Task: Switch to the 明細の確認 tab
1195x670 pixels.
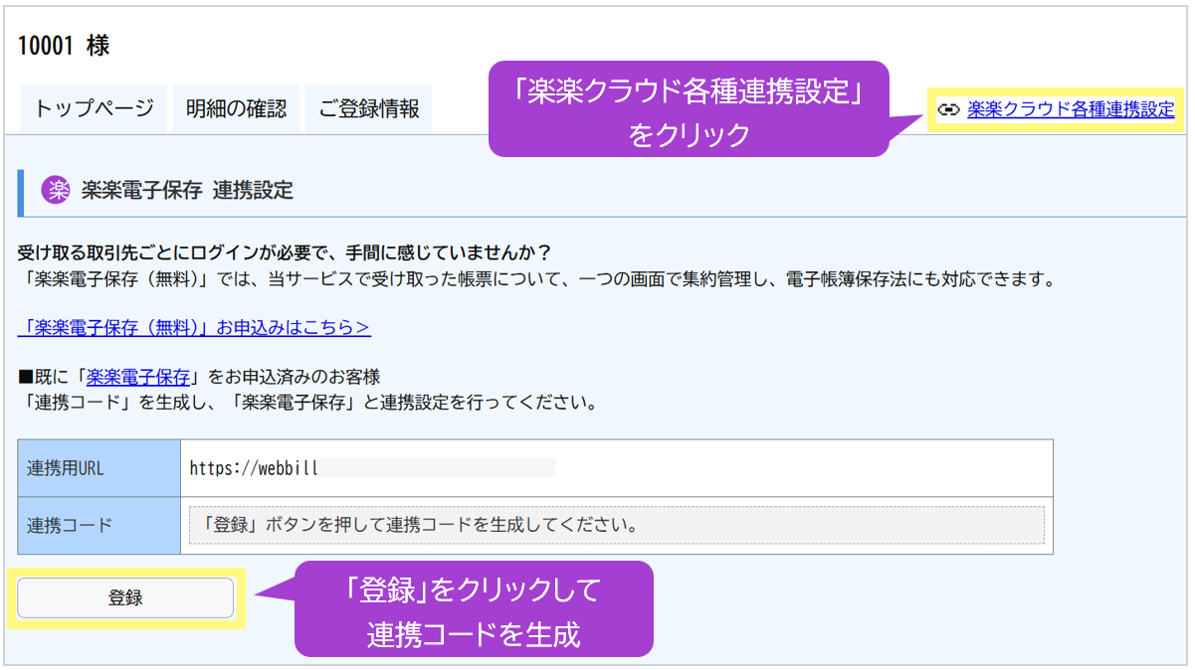Action: [x=236, y=109]
